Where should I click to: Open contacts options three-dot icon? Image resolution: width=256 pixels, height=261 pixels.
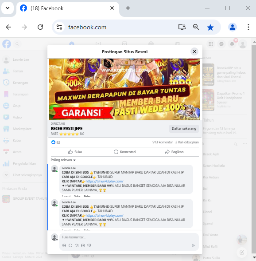point(244,144)
